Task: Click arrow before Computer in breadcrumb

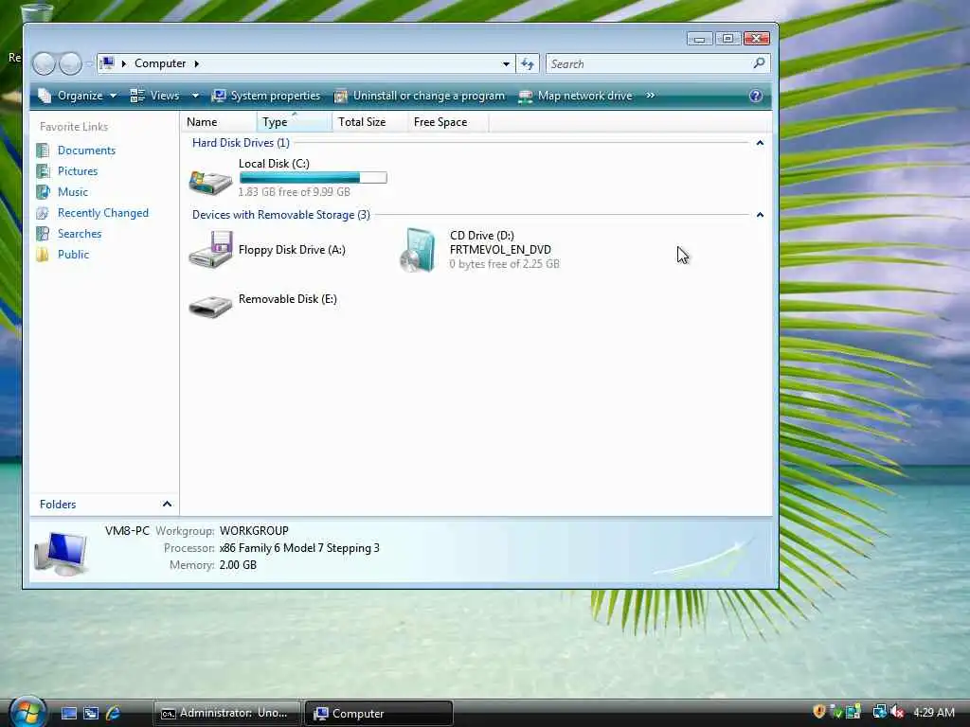Action: click(x=124, y=63)
